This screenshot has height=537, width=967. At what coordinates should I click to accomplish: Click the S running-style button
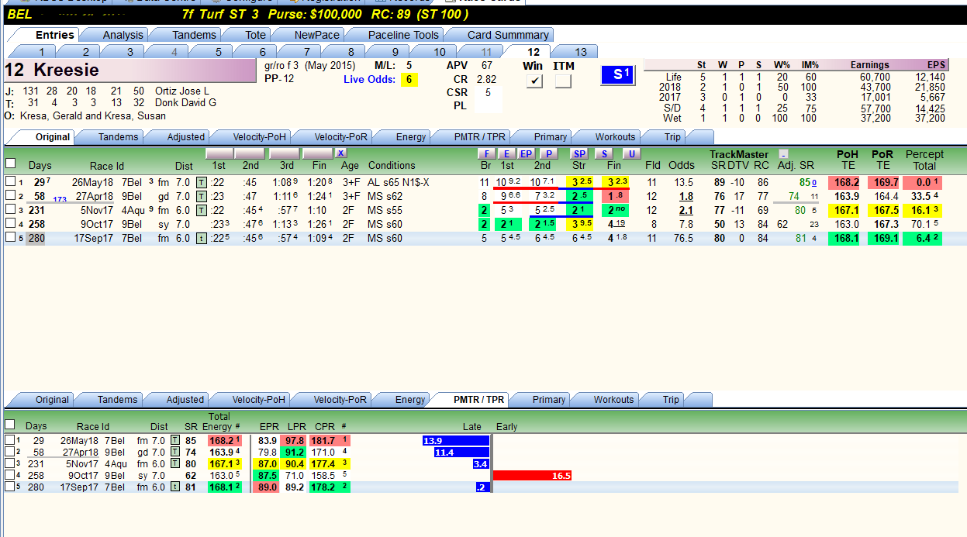604,153
